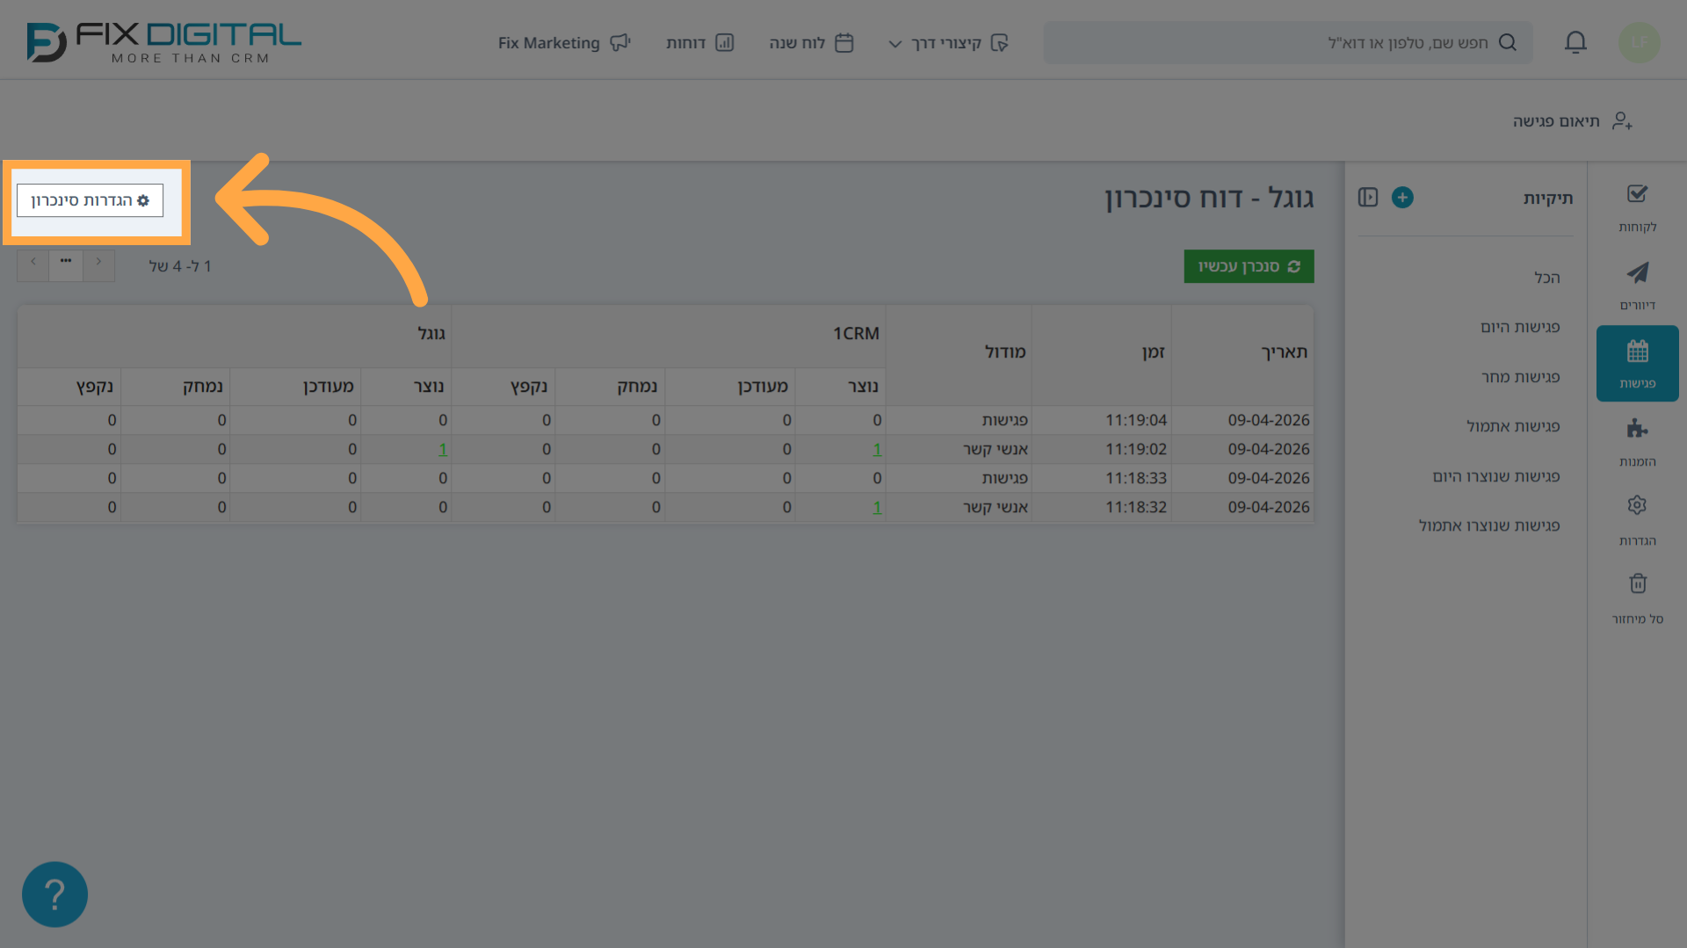Open the דוחות reports menu
The height and width of the screenshot is (948, 1687).
699,42
